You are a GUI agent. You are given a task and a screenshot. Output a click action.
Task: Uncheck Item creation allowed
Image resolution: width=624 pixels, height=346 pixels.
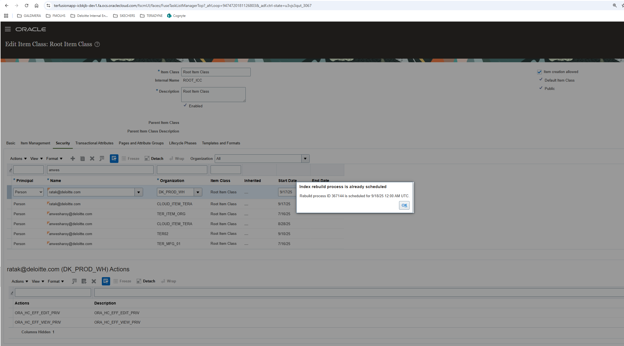539,72
